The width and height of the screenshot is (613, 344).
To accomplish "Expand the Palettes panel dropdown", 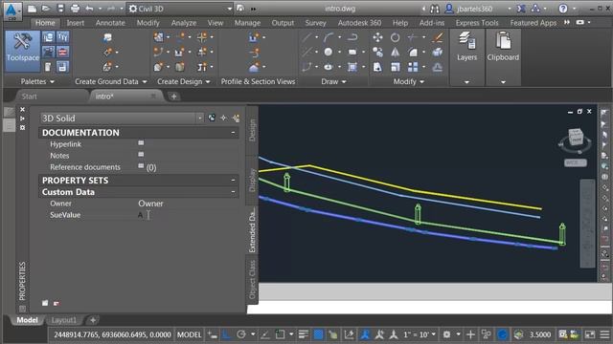I will pos(37,81).
